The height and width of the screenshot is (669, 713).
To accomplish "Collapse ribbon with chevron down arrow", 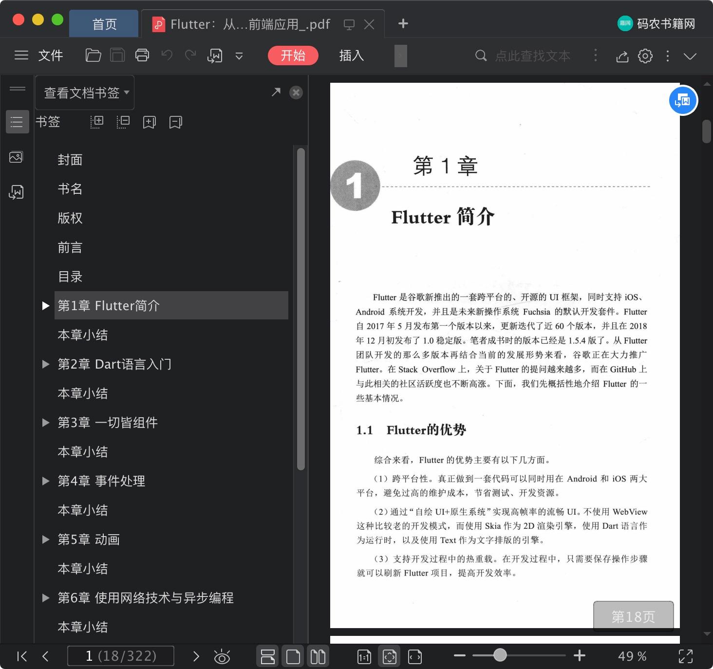I will point(690,56).
